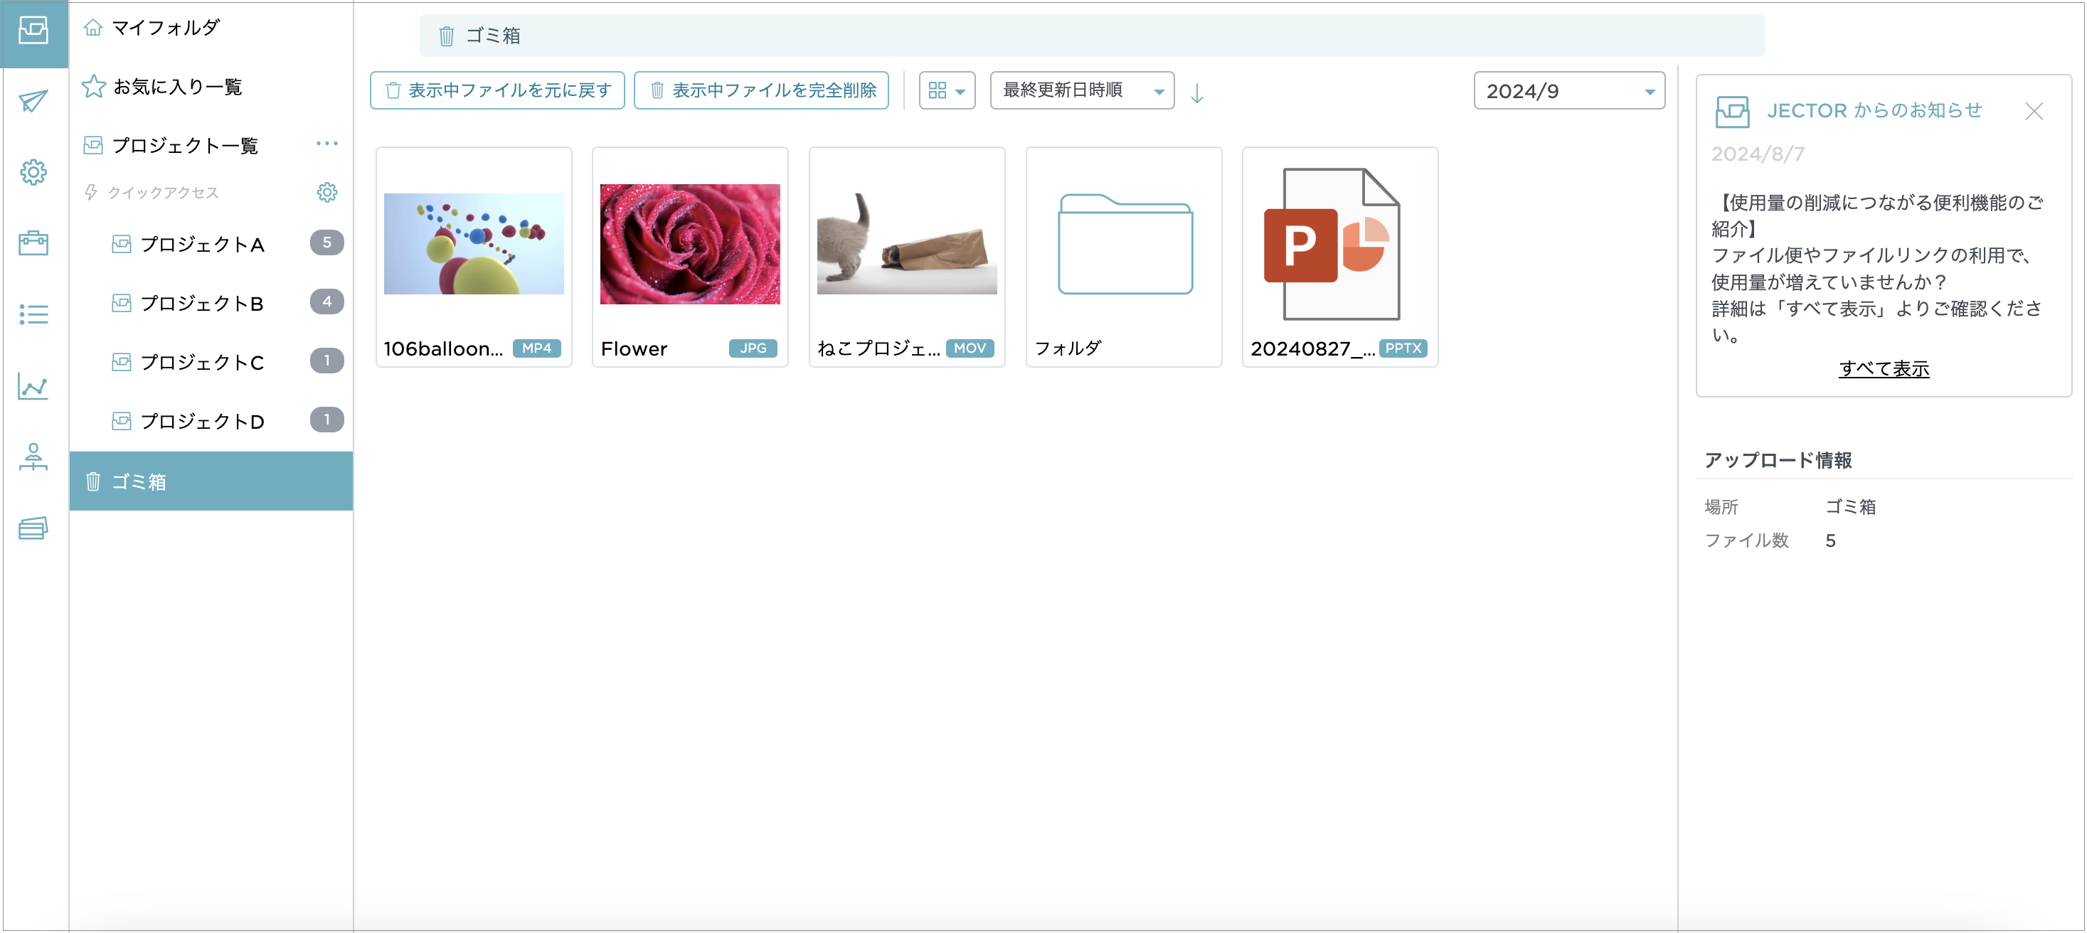Click 表示中ファイルを完全削除 button

[x=762, y=90]
